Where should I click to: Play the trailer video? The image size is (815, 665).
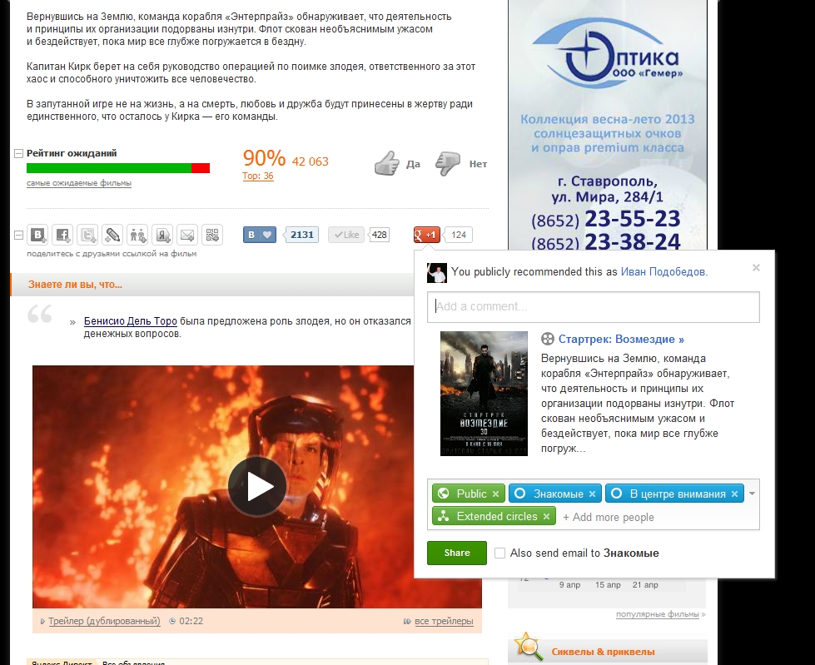257,486
